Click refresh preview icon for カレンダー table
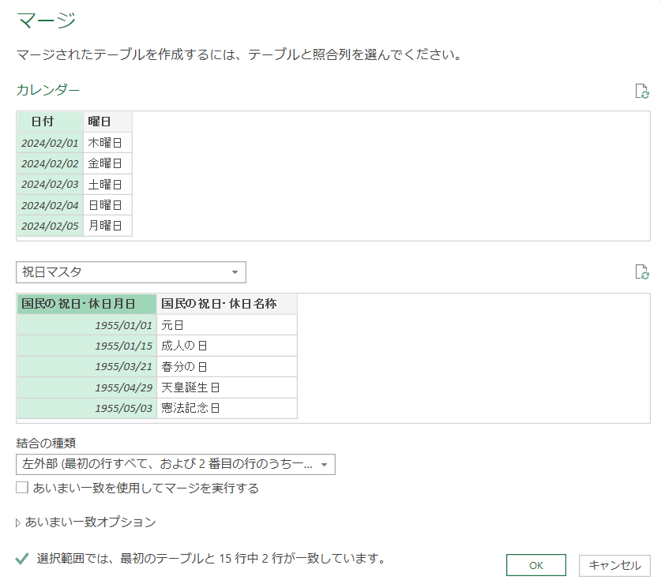 point(642,91)
